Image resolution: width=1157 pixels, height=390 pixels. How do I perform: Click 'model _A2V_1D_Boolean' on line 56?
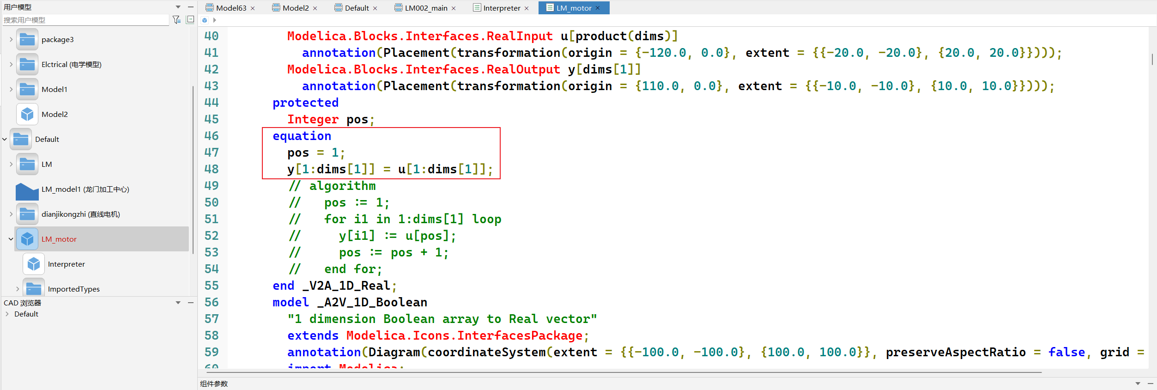pyautogui.click(x=350, y=302)
